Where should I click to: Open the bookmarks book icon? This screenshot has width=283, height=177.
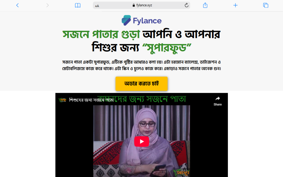(x=78, y=5)
